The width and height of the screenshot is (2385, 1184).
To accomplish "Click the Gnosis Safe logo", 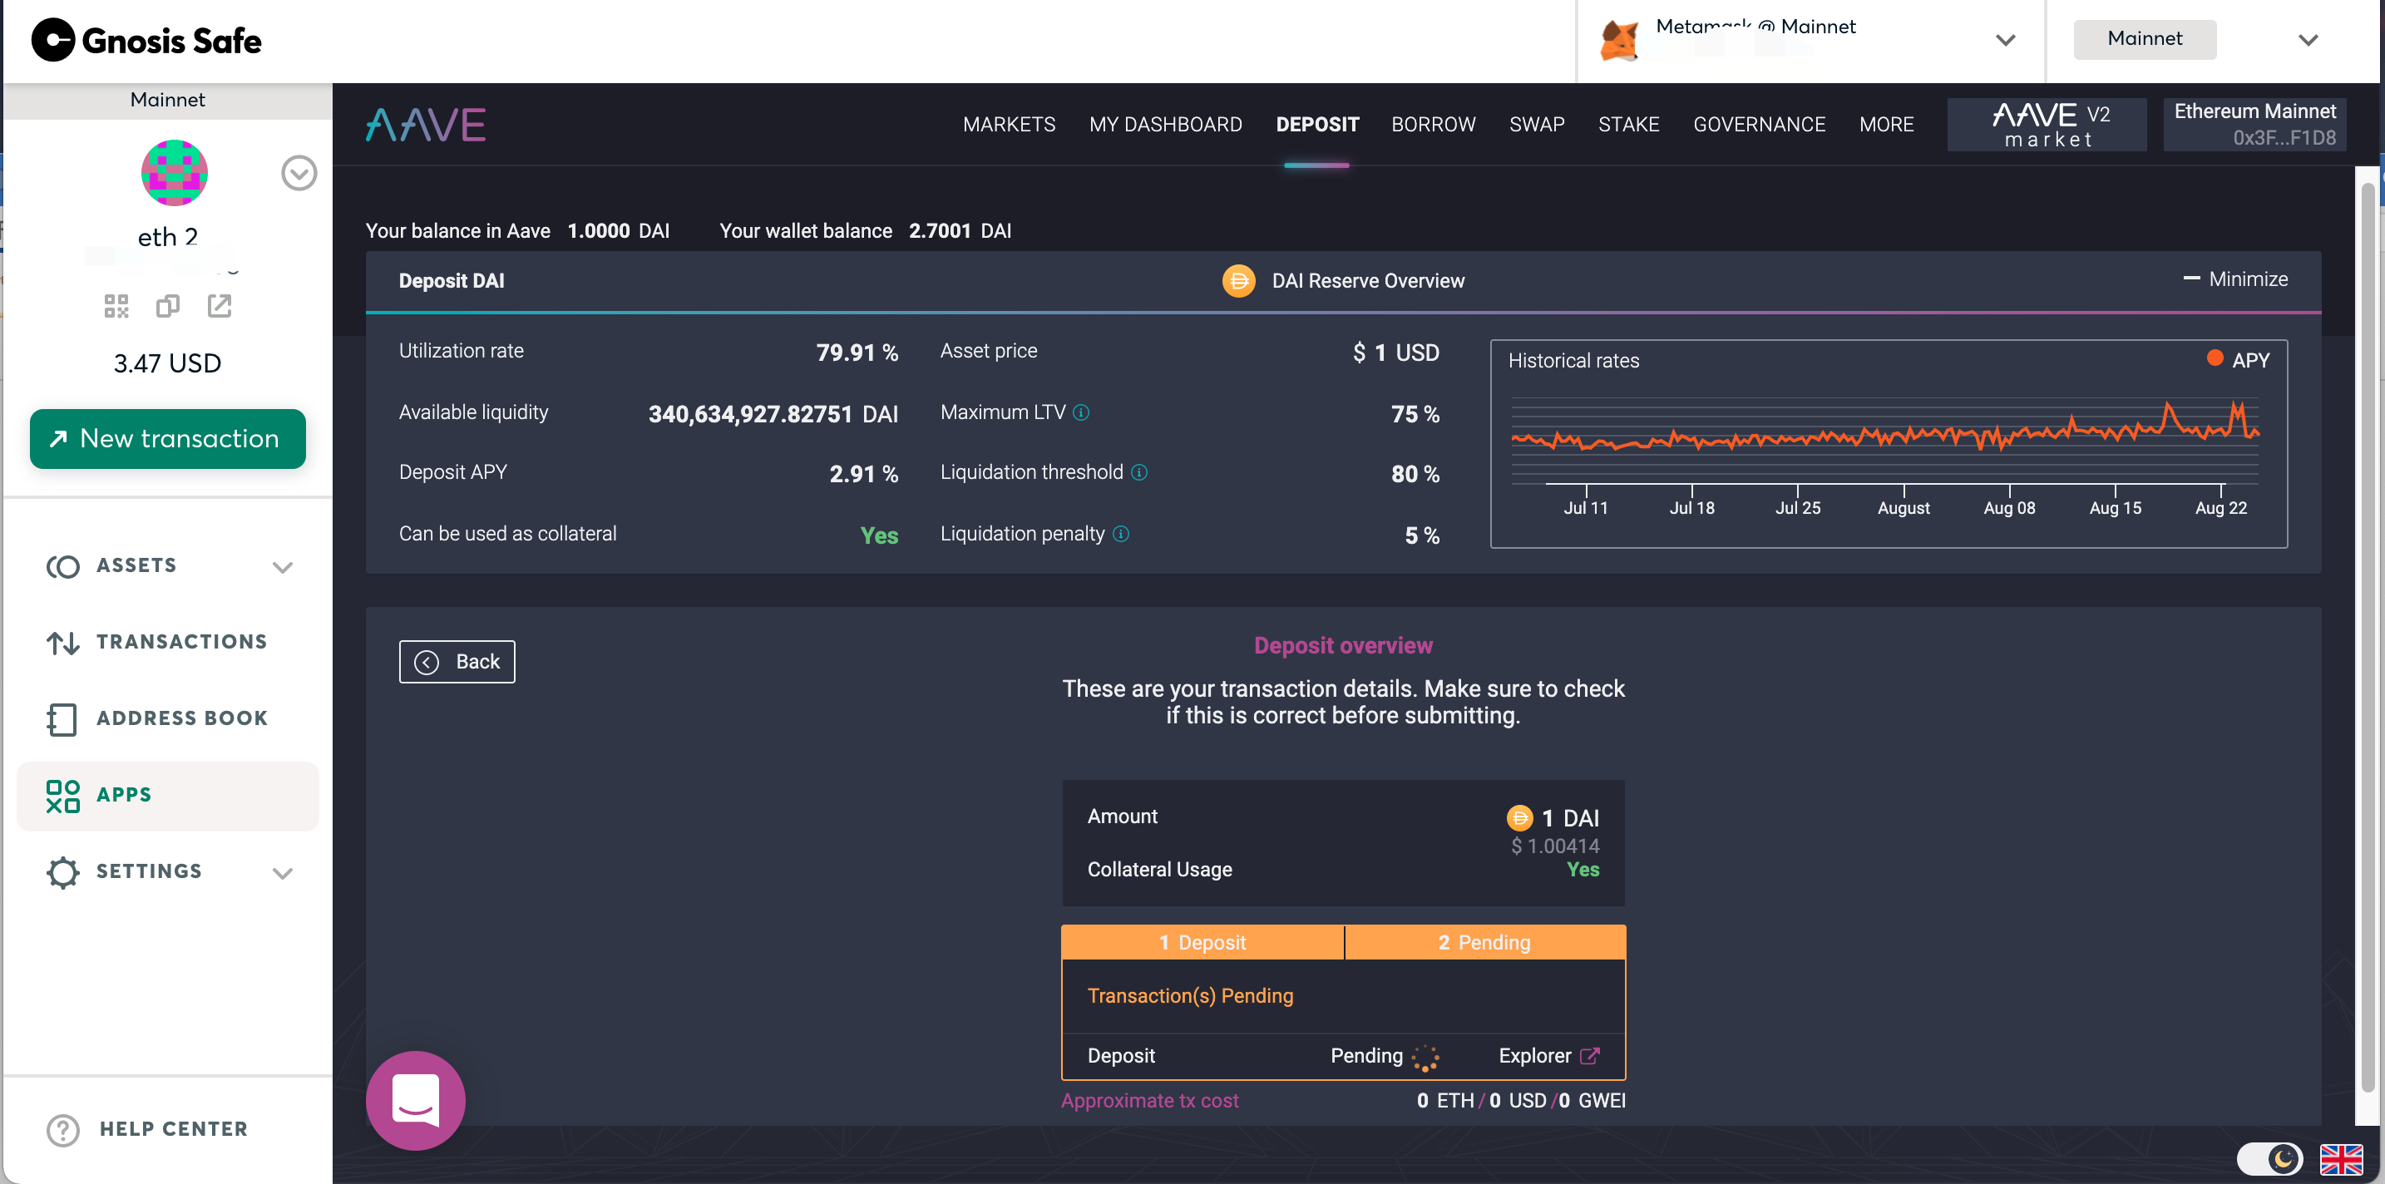I will tap(146, 41).
